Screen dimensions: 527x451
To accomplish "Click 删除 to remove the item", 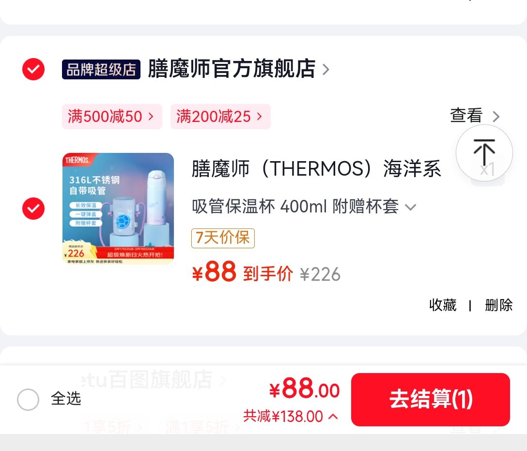I will (498, 305).
